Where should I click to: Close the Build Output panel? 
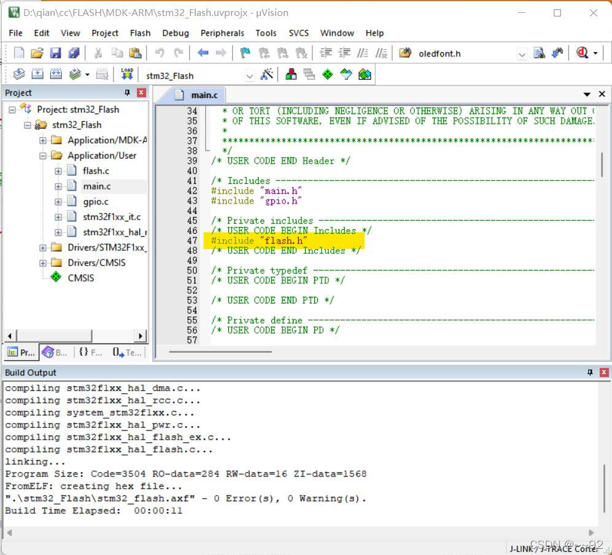604,372
